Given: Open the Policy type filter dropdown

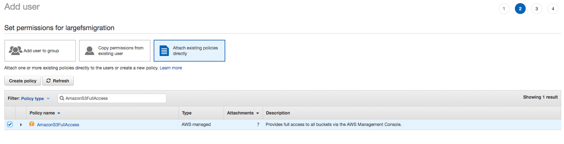Looking at the screenshot, I should point(35,99).
